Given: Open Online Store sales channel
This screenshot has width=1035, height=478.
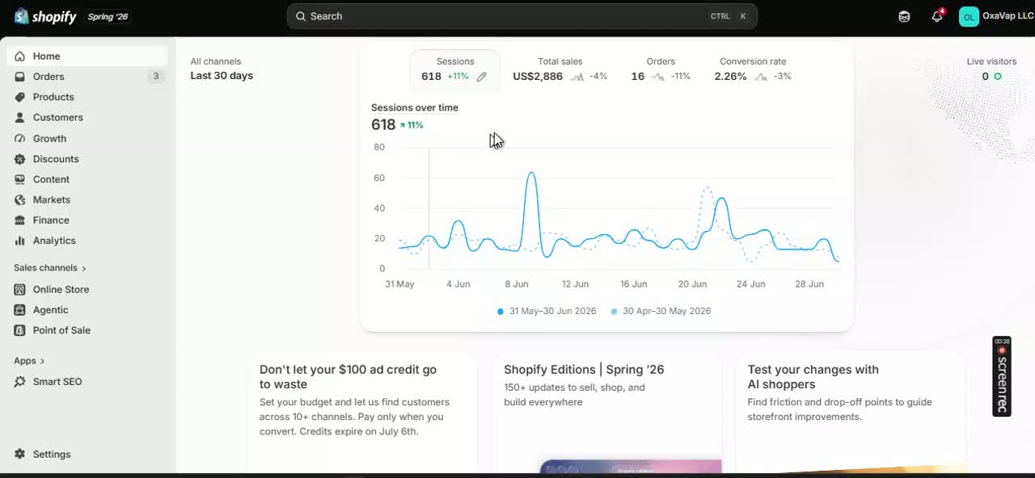Looking at the screenshot, I should 87,289.
